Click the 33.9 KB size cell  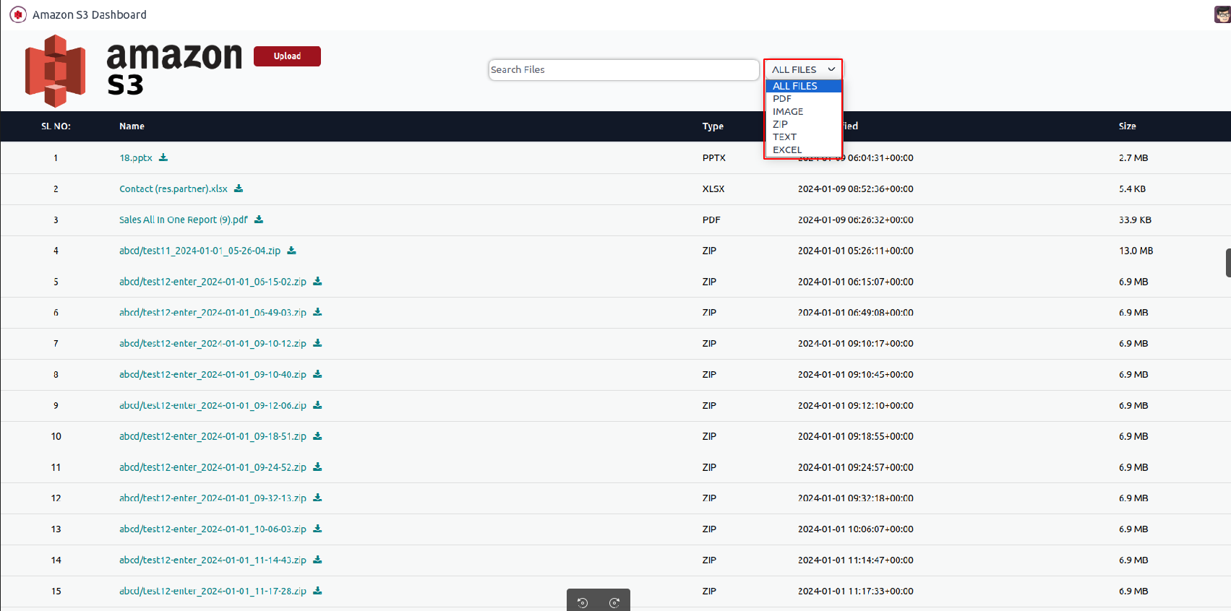[x=1135, y=220]
